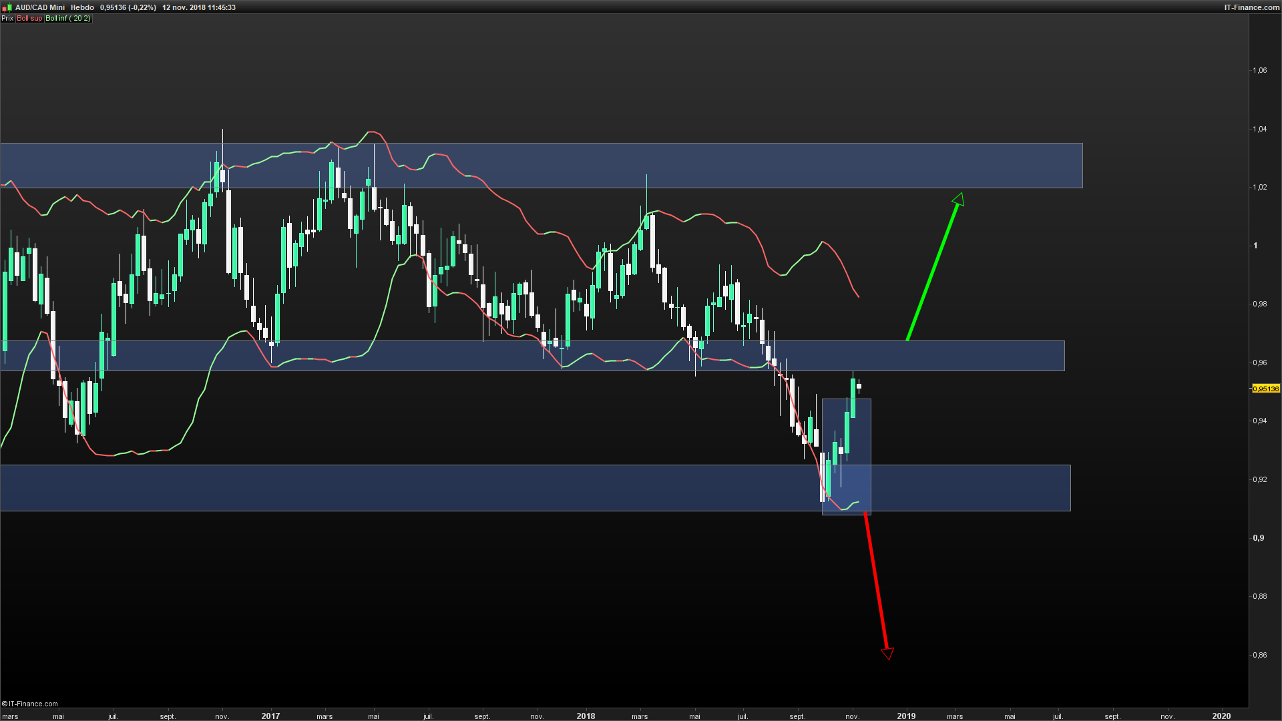Select the 'Boll sup' indicator label
The image size is (1282, 721).
pyautogui.click(x=29, y=19)
